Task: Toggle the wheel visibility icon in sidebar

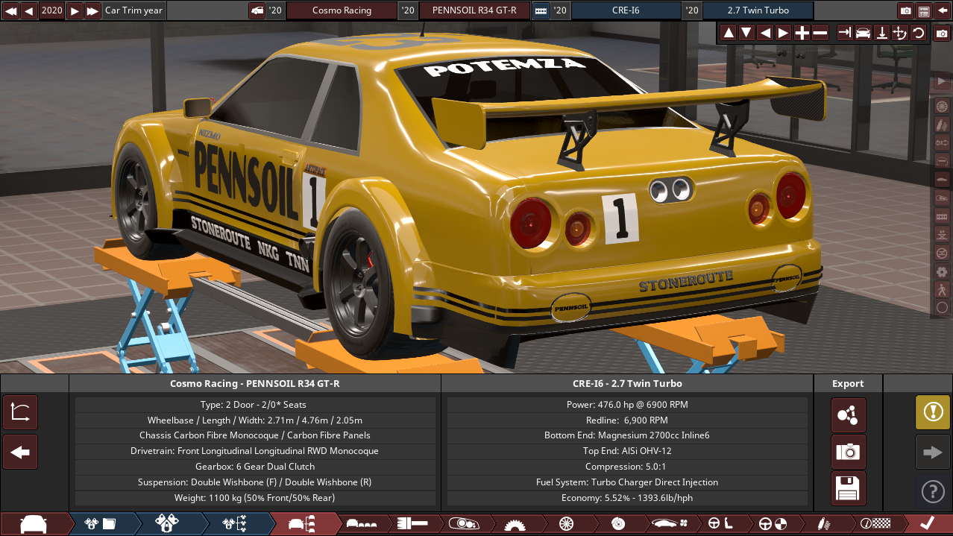Action: coord(942,106)
